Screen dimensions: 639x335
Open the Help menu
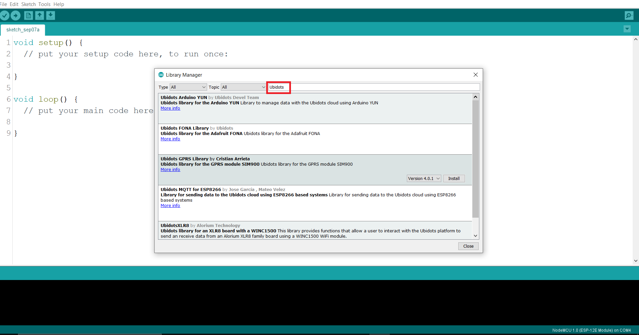click(59, 4)
